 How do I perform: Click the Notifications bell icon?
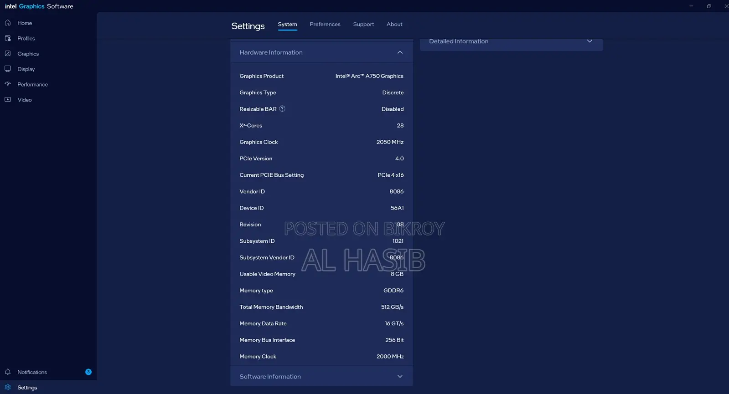tap(8, 372)
